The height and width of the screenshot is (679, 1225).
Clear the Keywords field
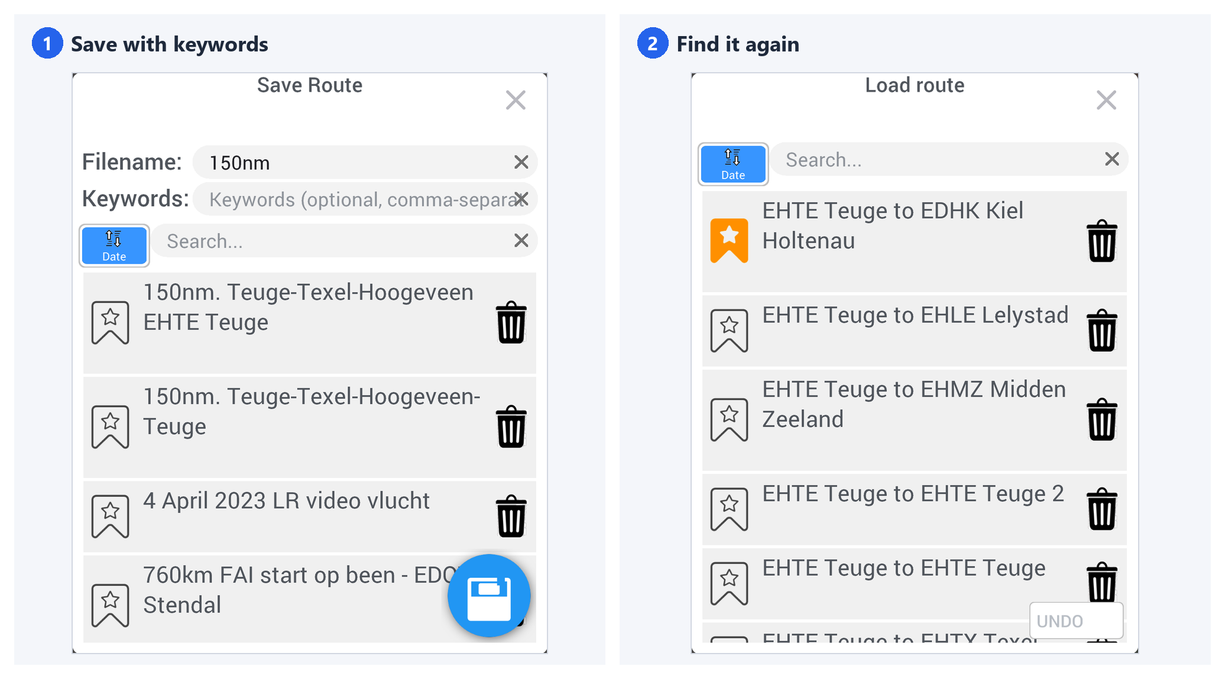[x=521, y=199]
